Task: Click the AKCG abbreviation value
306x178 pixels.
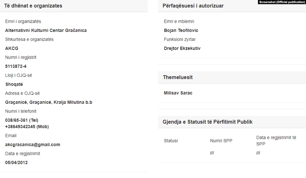Action: point(12,48)
